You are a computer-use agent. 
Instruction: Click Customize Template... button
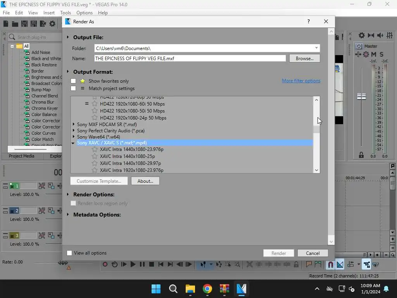click(x=99, y=181)
